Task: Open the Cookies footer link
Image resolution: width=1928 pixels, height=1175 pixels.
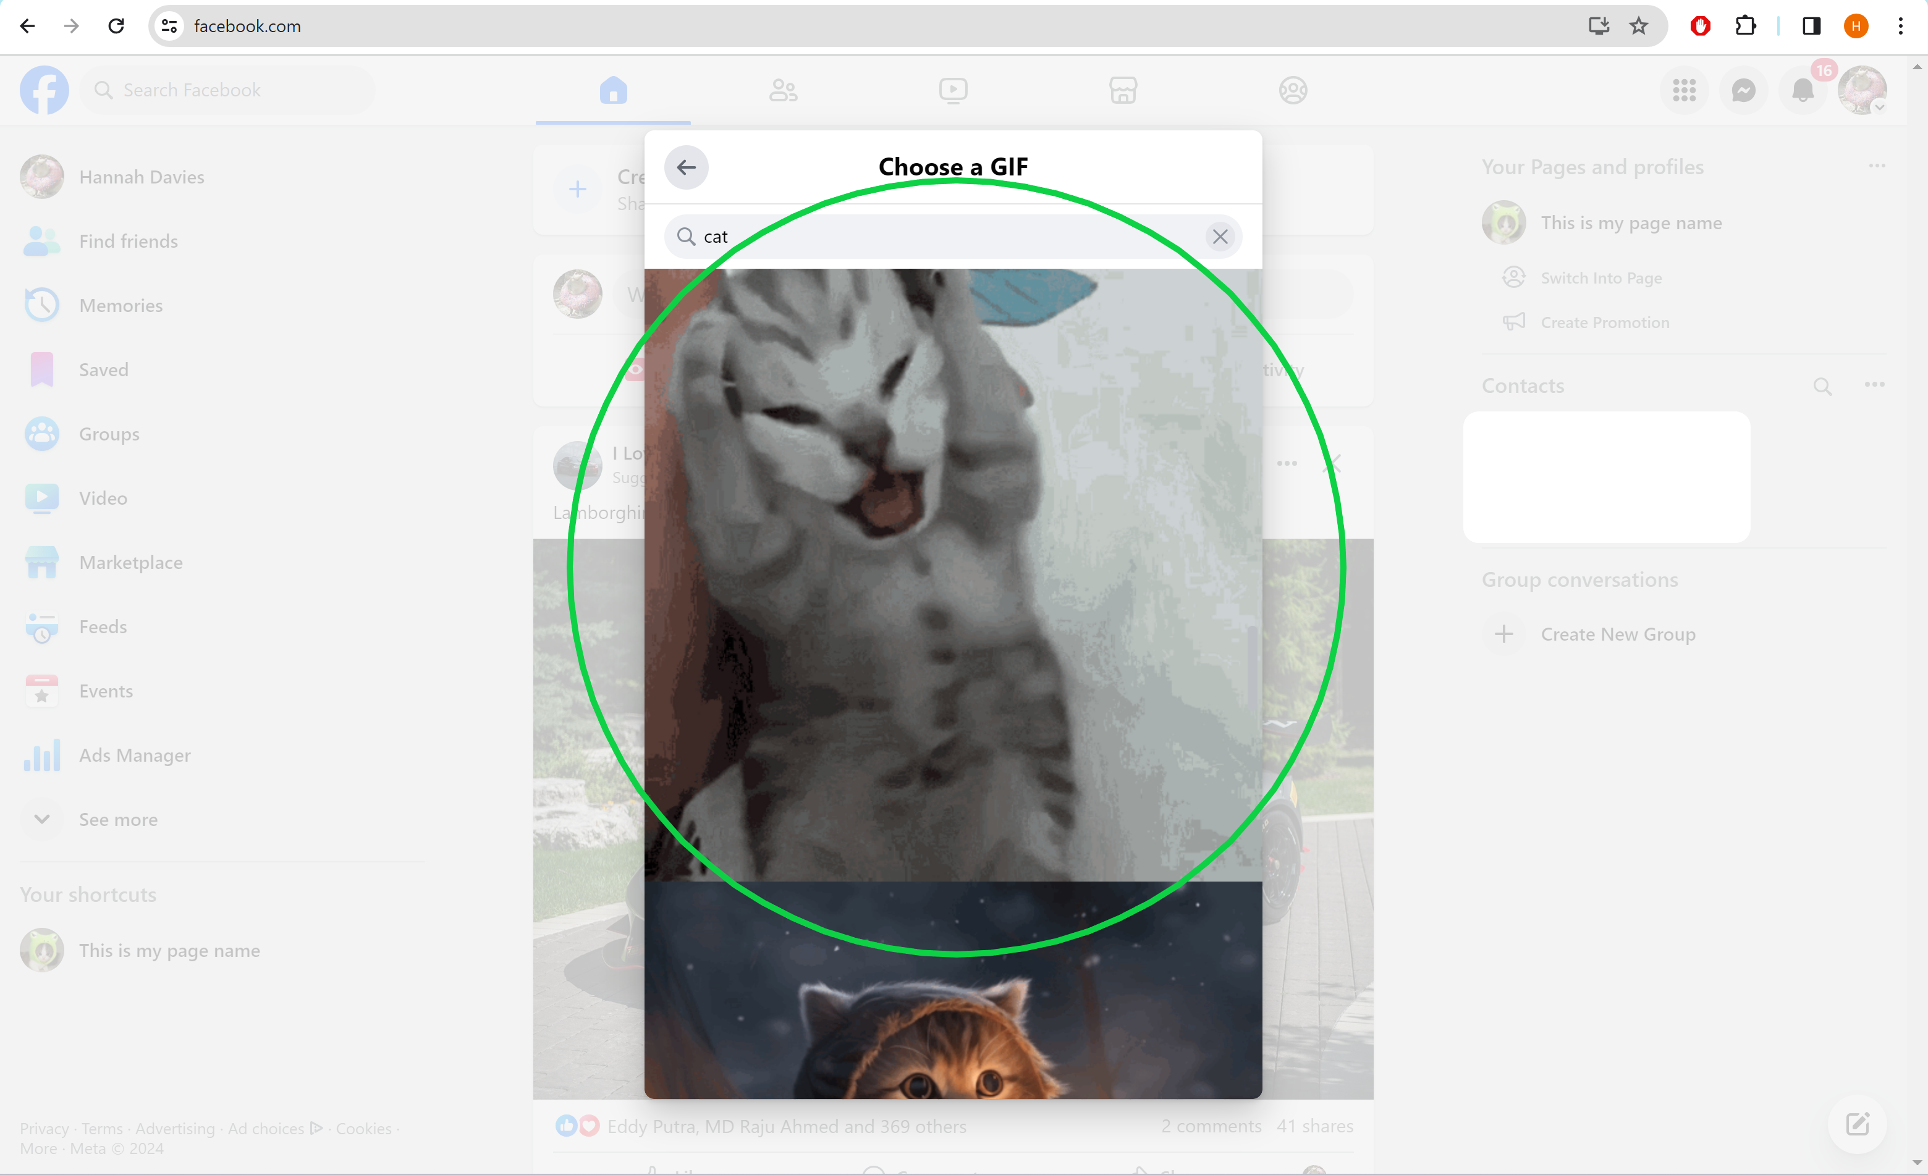Action: (363, 1128)
